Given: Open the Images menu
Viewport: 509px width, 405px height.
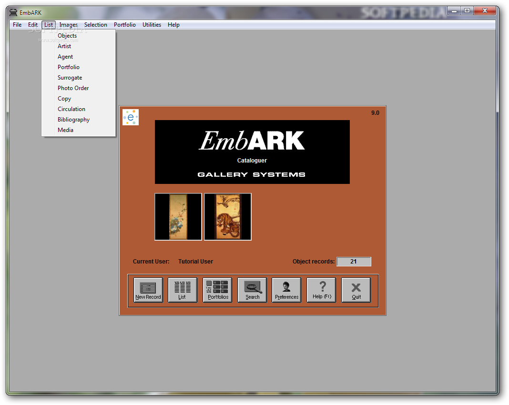Looking at the screenshot, I should coord(69,25).
